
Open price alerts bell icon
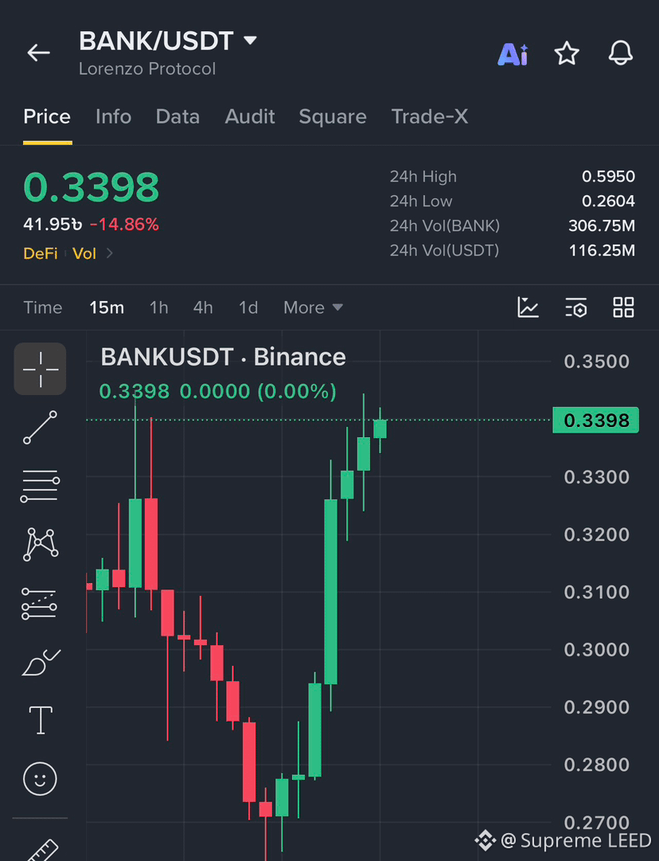click(x=621, y=53)
